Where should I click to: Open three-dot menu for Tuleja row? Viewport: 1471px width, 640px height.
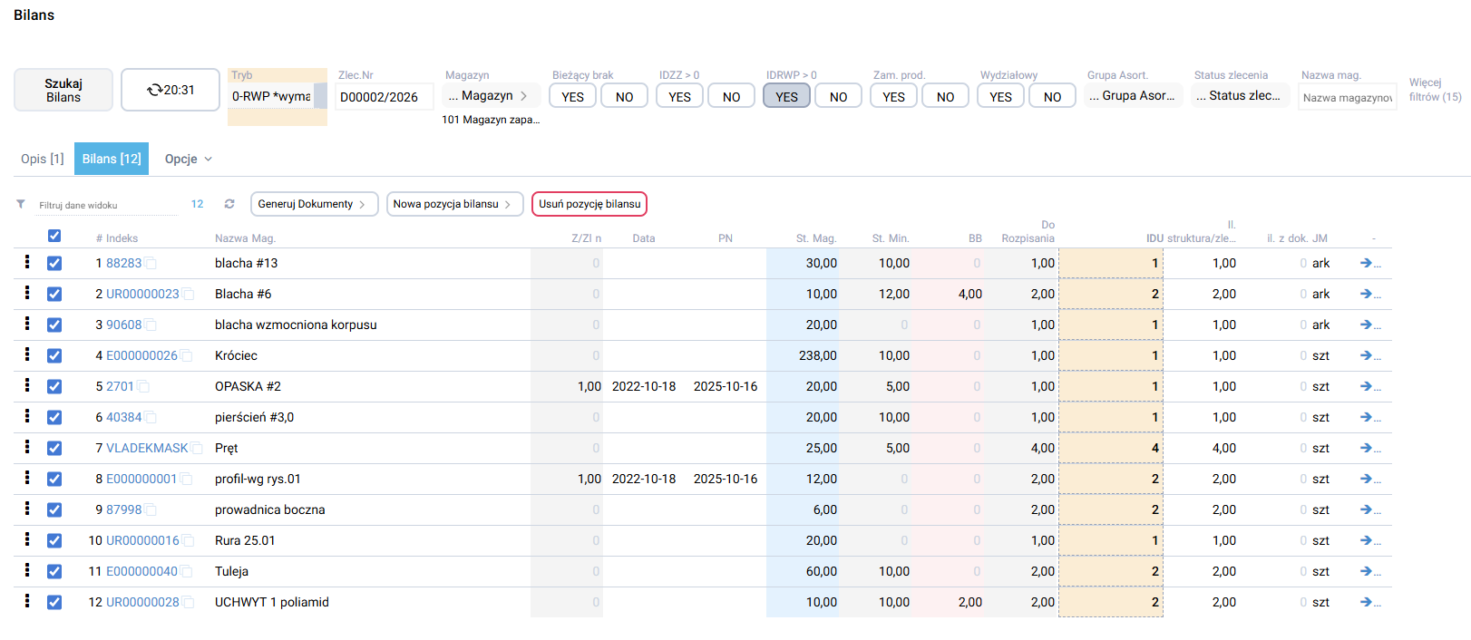coord(27,570)
